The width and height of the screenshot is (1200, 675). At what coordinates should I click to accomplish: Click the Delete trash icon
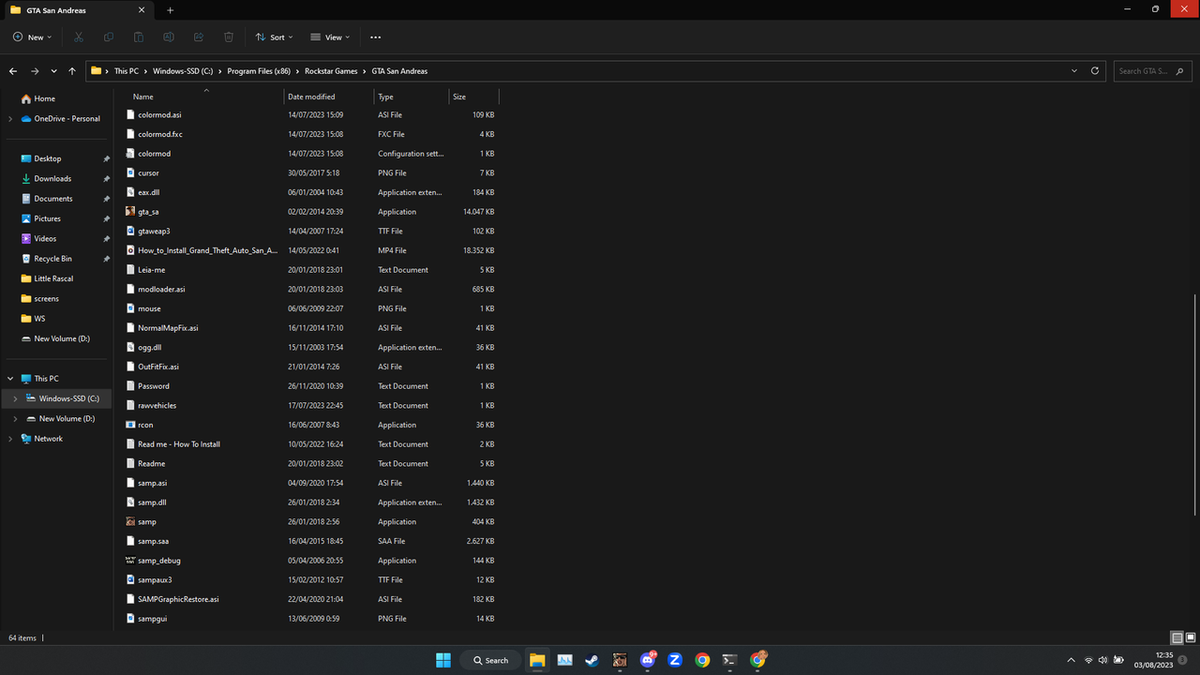pos(229,37)
